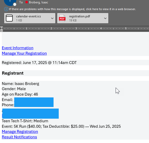Click the red presence dot beside Broberg, Isaac
The image size is (149, 143).
(x=27, y=2)
